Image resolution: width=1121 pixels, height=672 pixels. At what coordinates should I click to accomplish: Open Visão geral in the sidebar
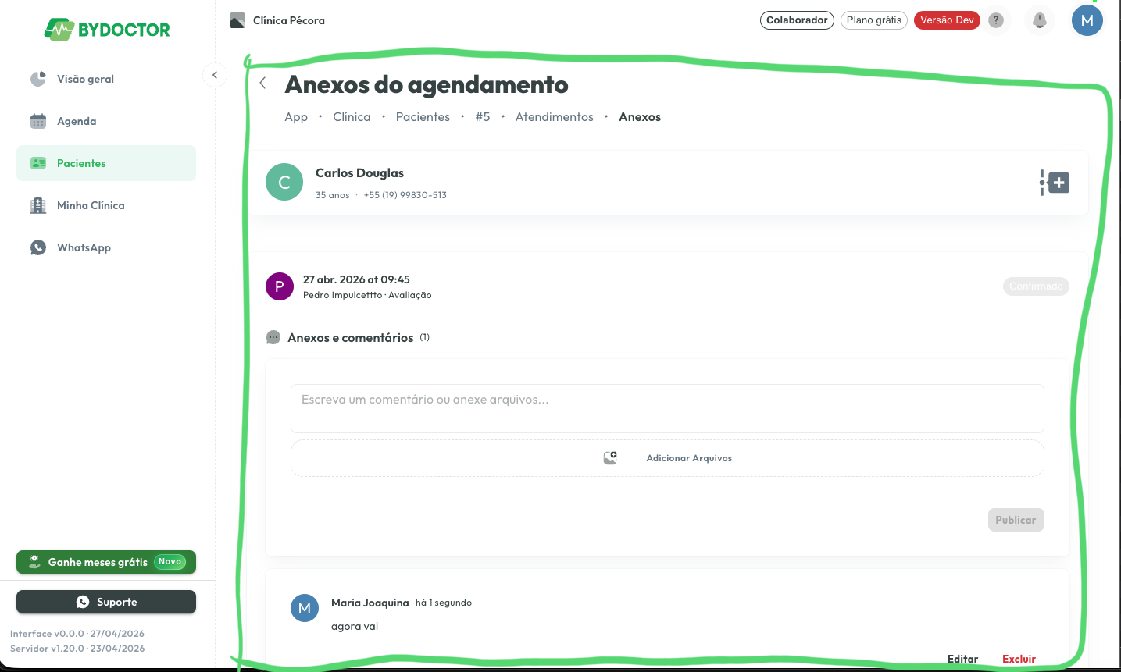[x=106, y=79]
